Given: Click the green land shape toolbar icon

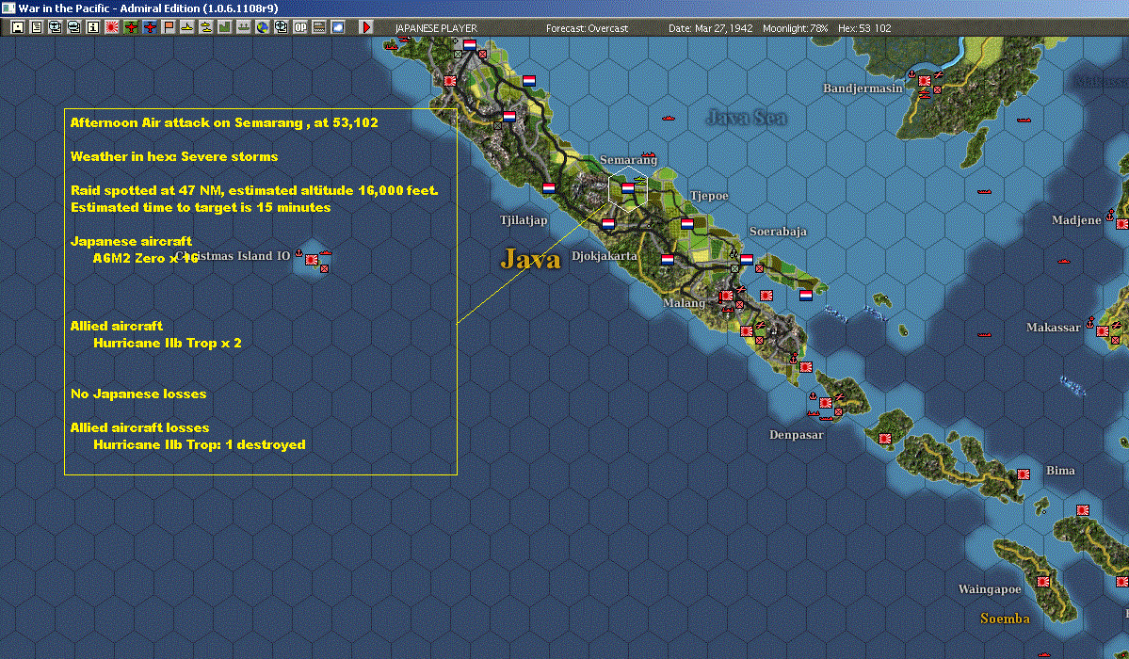Looking at the screenshot, I should click(x=225, y=27).
